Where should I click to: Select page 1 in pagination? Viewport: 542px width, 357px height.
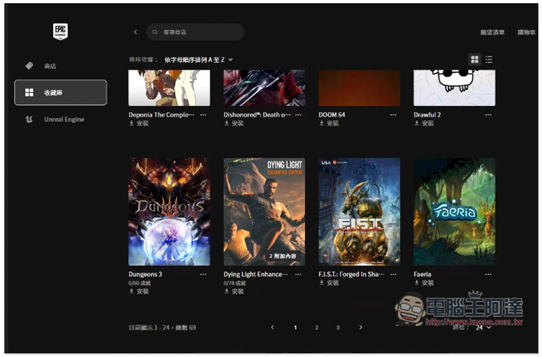[x=295, y=328]
